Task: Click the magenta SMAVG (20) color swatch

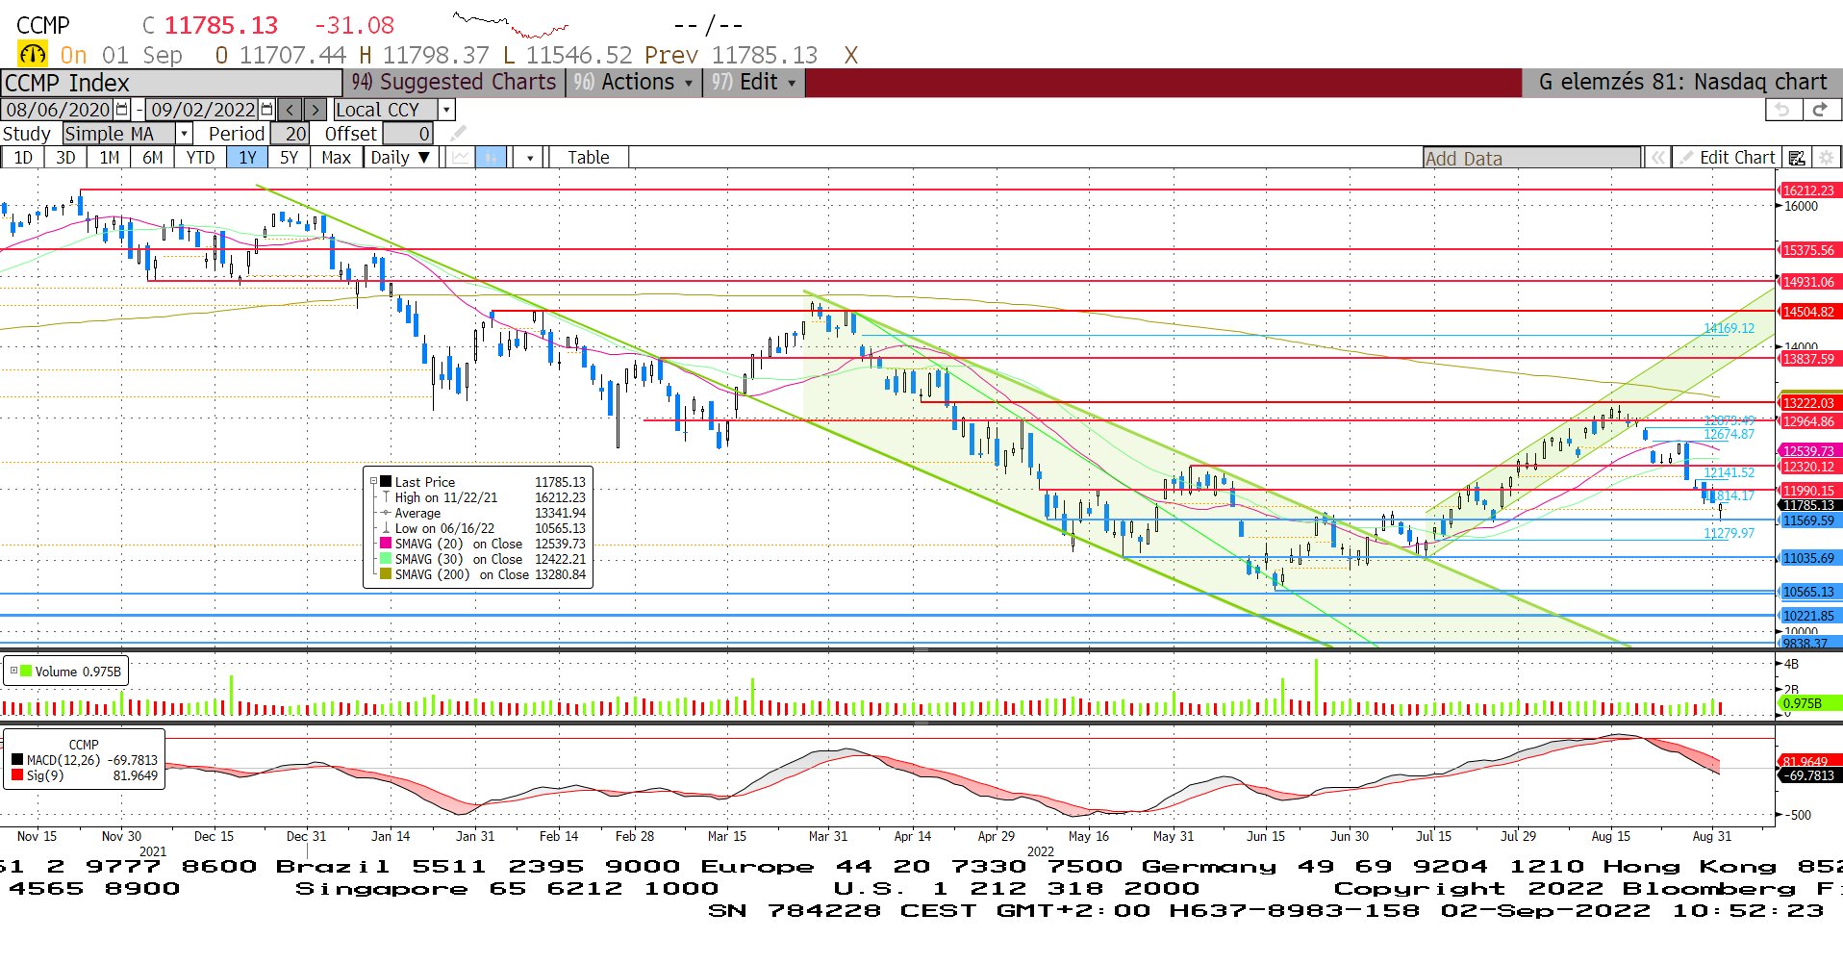Action: click(386, 544)
